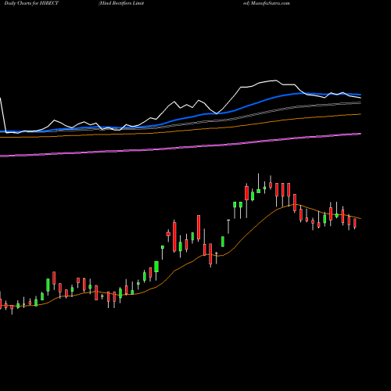This screenshot has height=391, width=391.
Task: Click the "(Hind Rectifiers Limit" company name text
Action: pyautogui.click(x=121, y=3)
